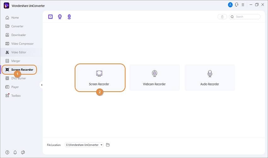Open the Converter section

pyautogui.click(x=17, y=27)
